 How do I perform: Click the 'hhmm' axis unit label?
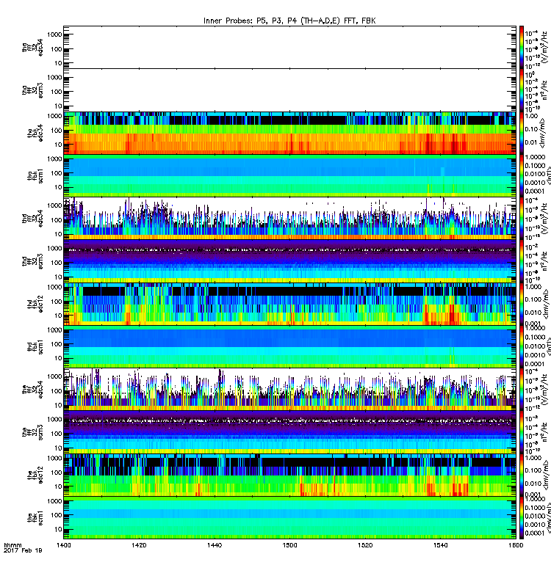click(x=12, y=545)
